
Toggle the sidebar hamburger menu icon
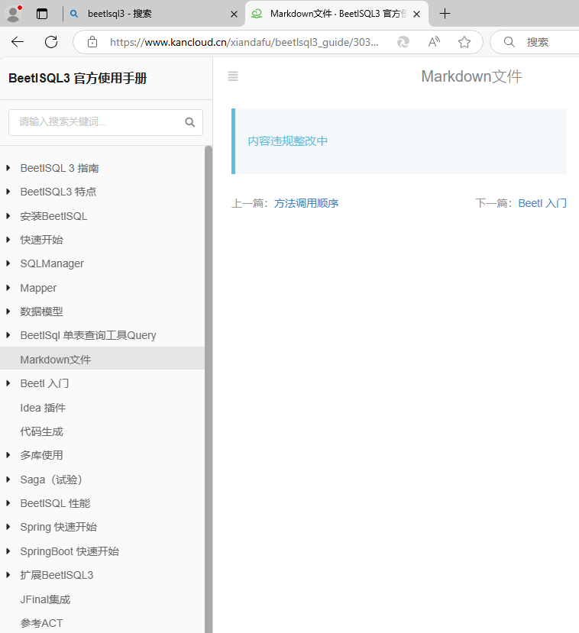[x=233, y=76]
